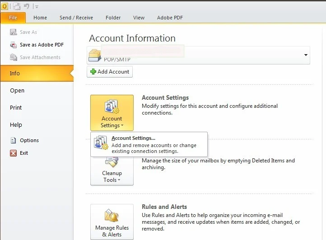
Task: Click the Exit label in the sidebar
Action: [x=24, y=153]
